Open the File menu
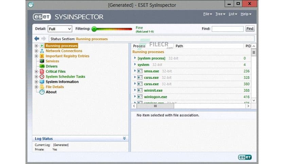This screenshot has width=284, height=164. tap(207, 14)
